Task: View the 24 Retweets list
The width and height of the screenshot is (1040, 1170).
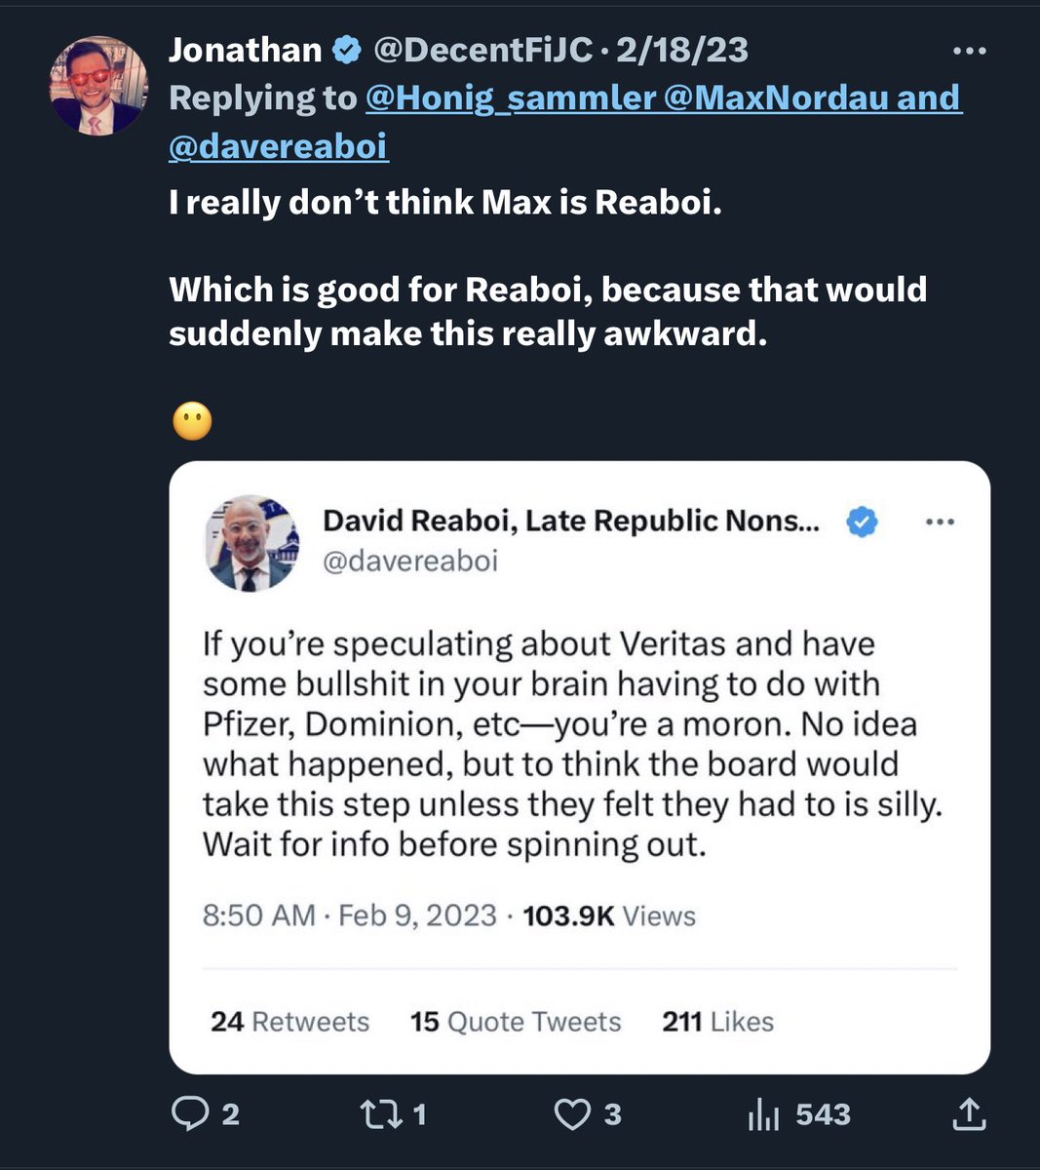Action: (x=289, y=1021)
